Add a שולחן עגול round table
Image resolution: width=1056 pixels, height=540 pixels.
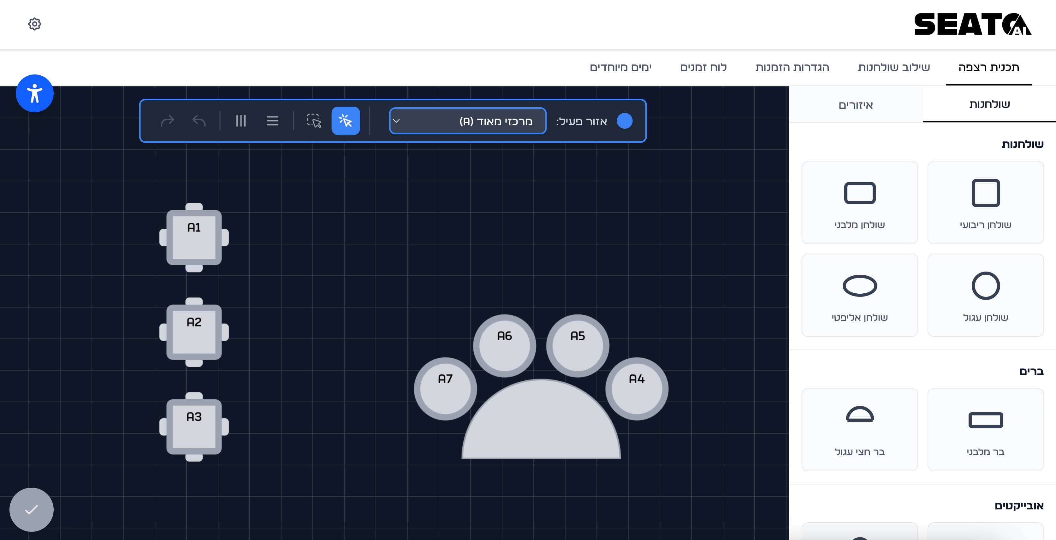(985, 295)
